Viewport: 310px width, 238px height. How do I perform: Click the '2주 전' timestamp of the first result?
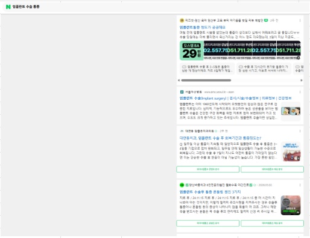coord(274,20)
